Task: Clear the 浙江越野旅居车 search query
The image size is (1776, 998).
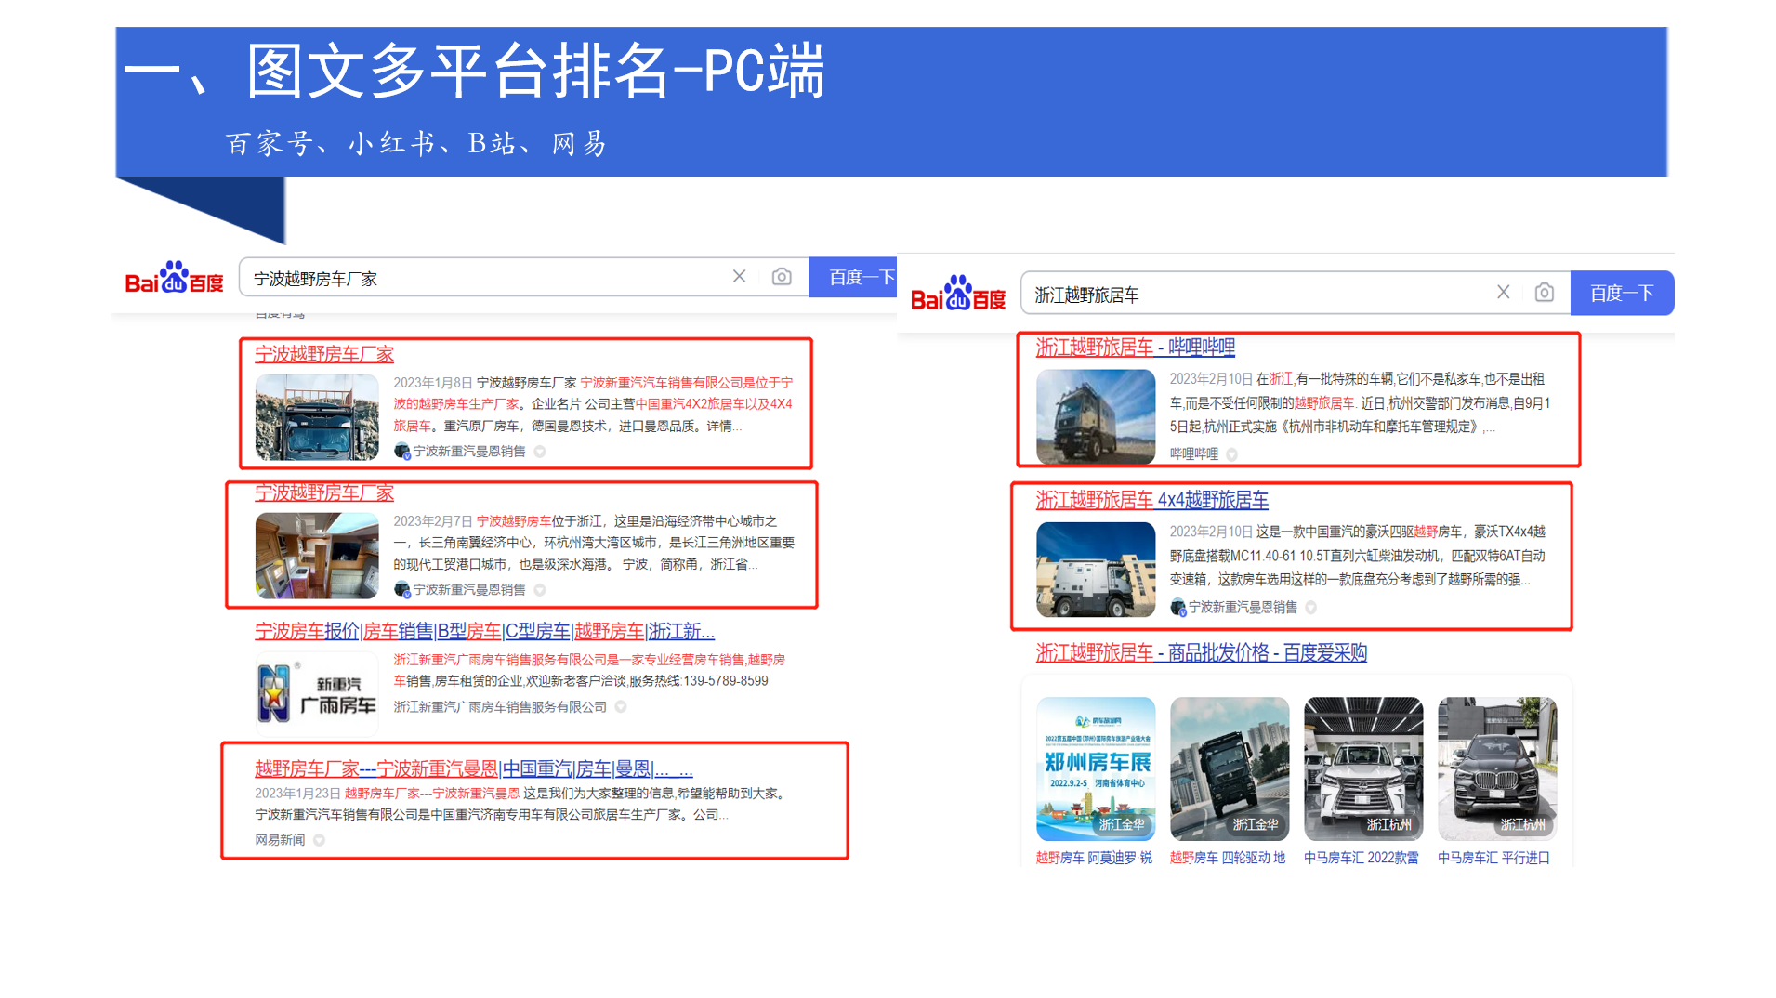Action: [x=1503, y=293]
